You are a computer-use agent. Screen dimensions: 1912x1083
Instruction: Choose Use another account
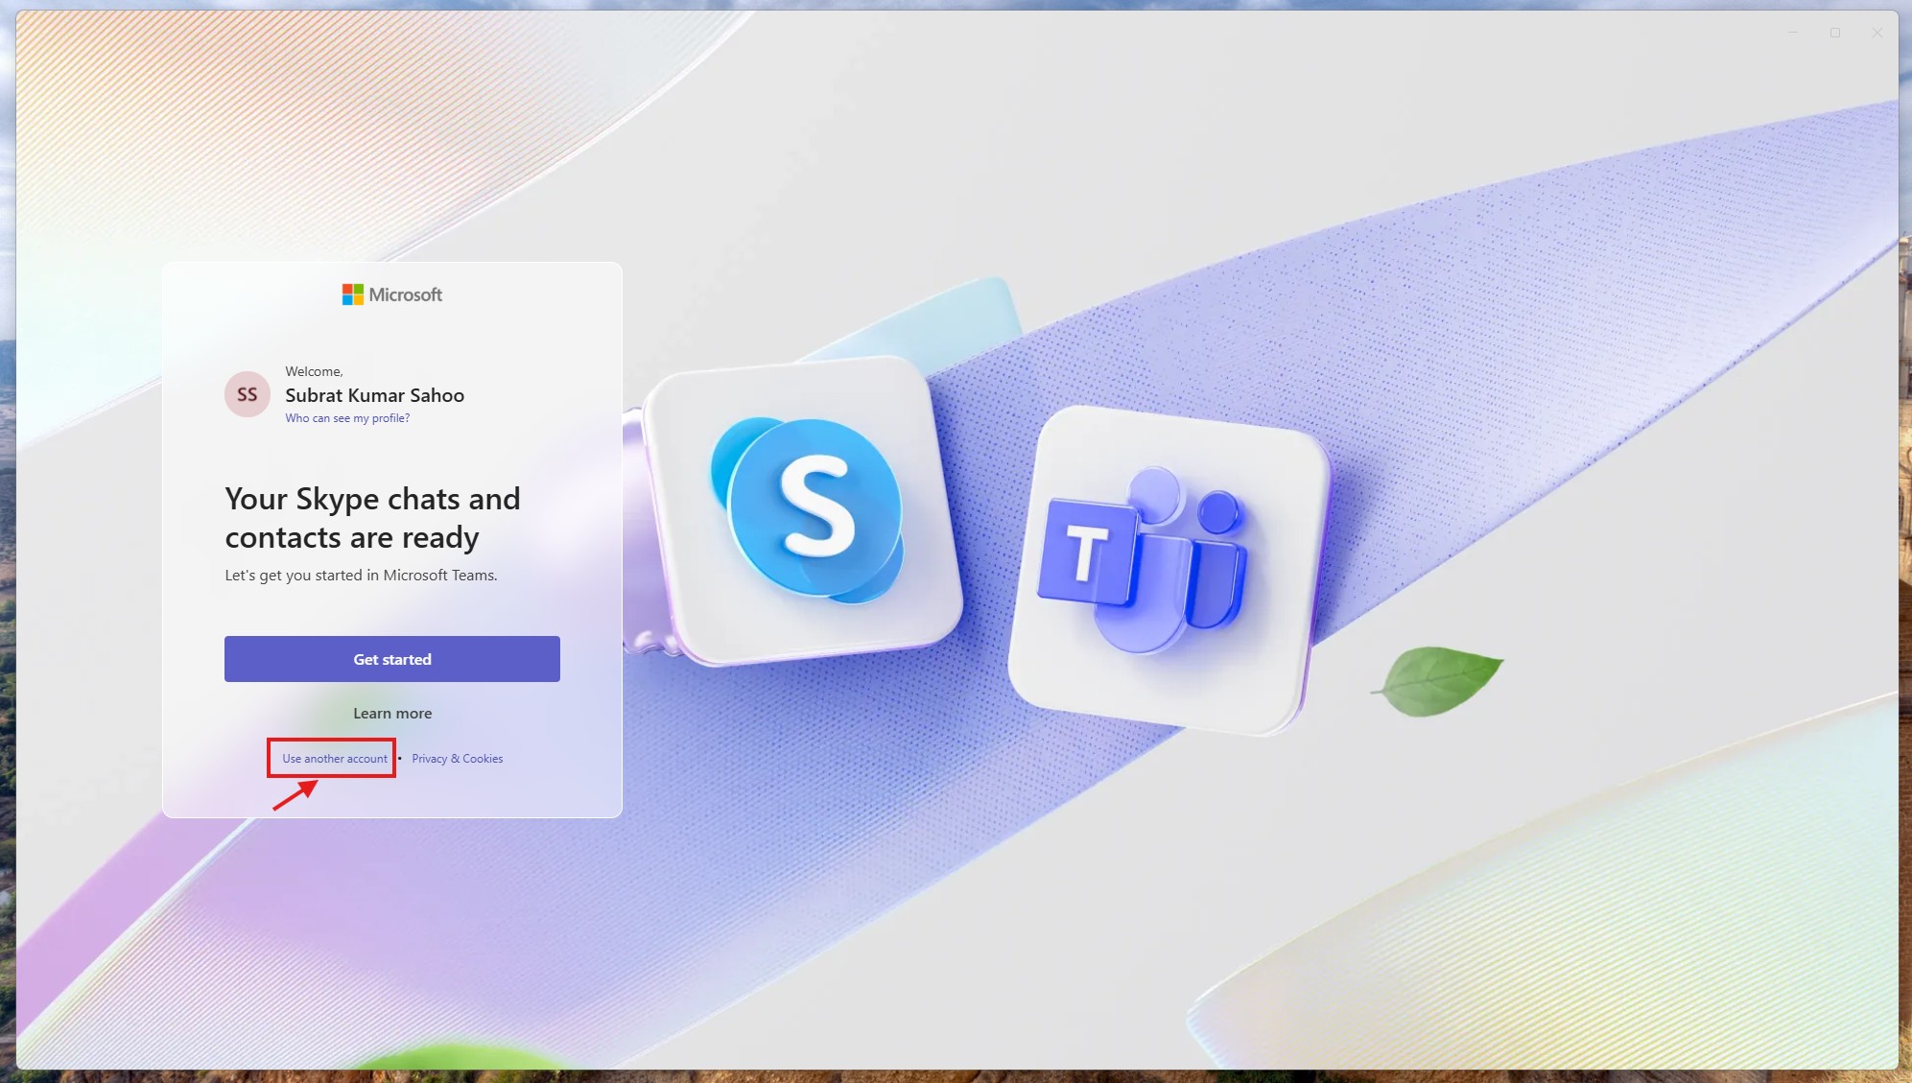point(335,758)
